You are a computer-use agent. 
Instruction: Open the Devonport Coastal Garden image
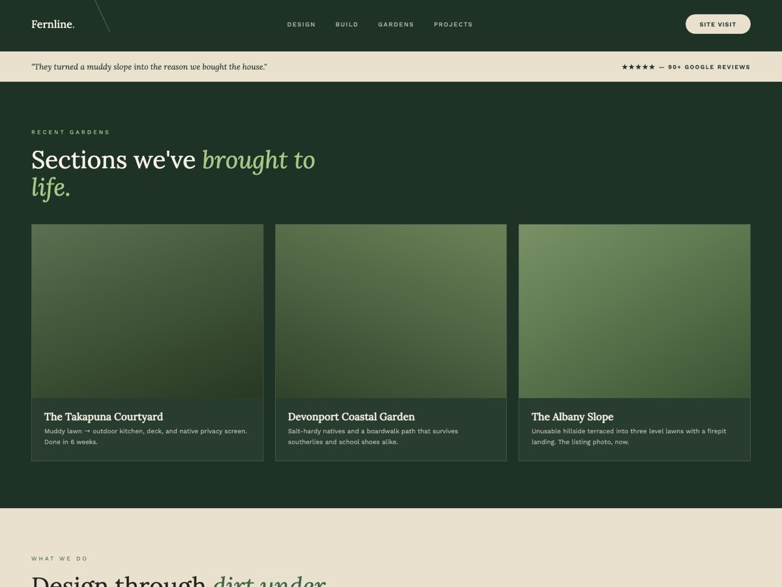(x=391, y=311)
